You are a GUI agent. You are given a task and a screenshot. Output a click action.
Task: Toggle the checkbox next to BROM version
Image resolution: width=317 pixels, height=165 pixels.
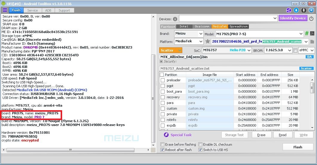tap(295, 50)
